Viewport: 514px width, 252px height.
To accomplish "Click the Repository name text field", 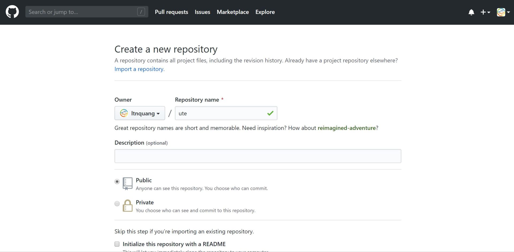I will [x=221, y=113].
